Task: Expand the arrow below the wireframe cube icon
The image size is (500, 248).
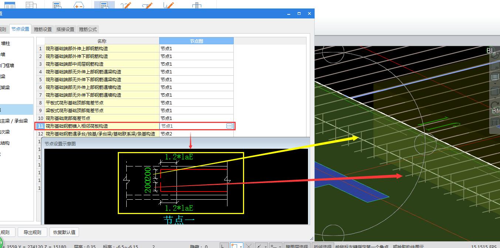Action: tap(495, 84)
